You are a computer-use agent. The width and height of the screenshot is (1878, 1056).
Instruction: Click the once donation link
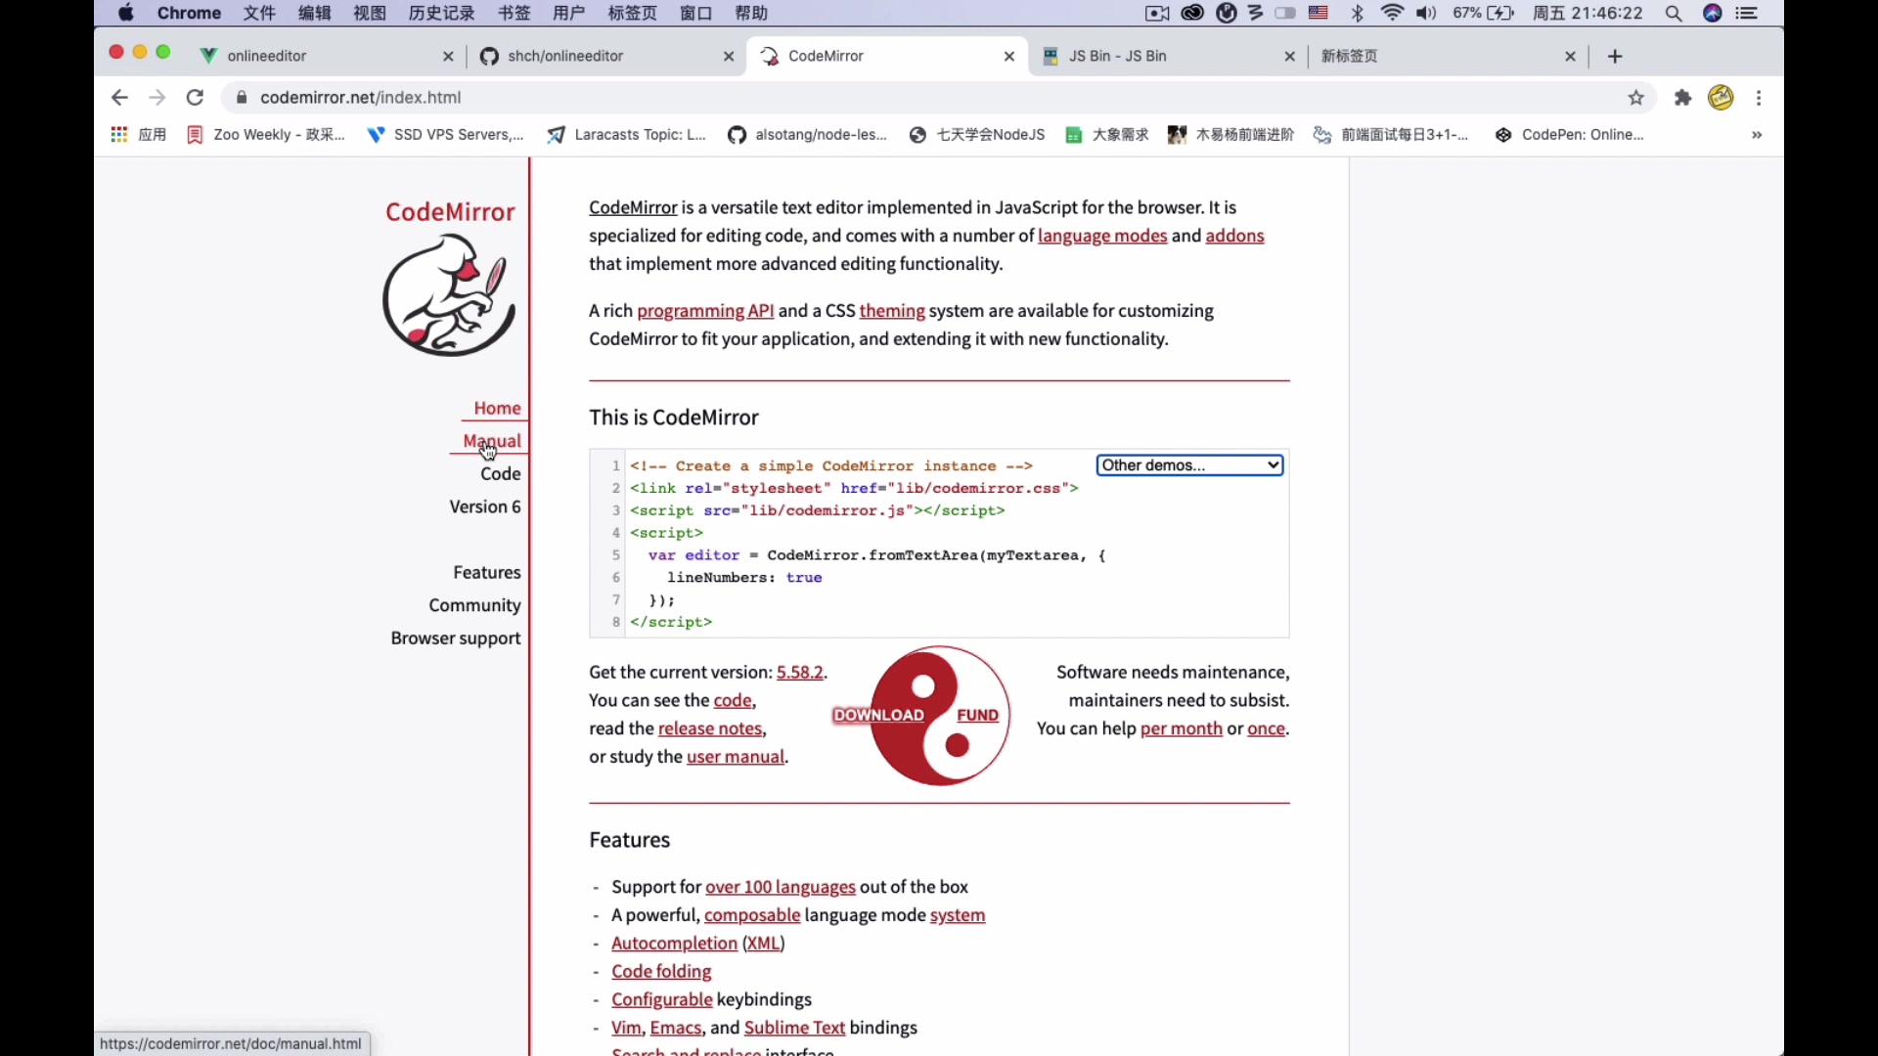point(1267,729)
